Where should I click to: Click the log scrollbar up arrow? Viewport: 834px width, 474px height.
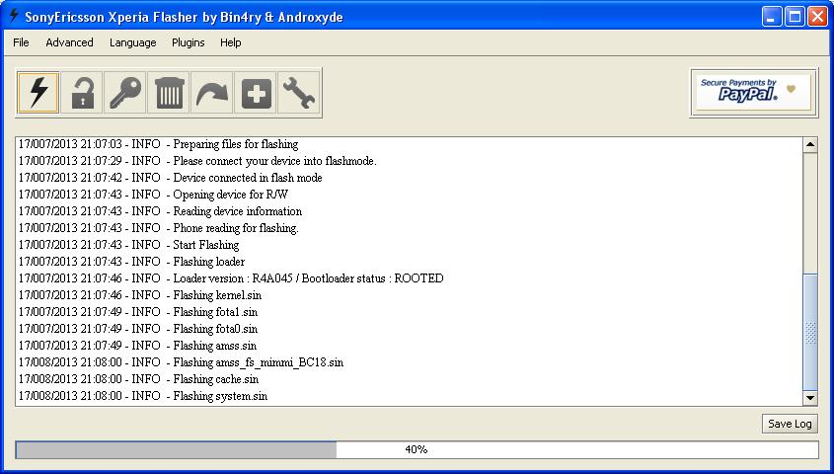pos(810,145)
